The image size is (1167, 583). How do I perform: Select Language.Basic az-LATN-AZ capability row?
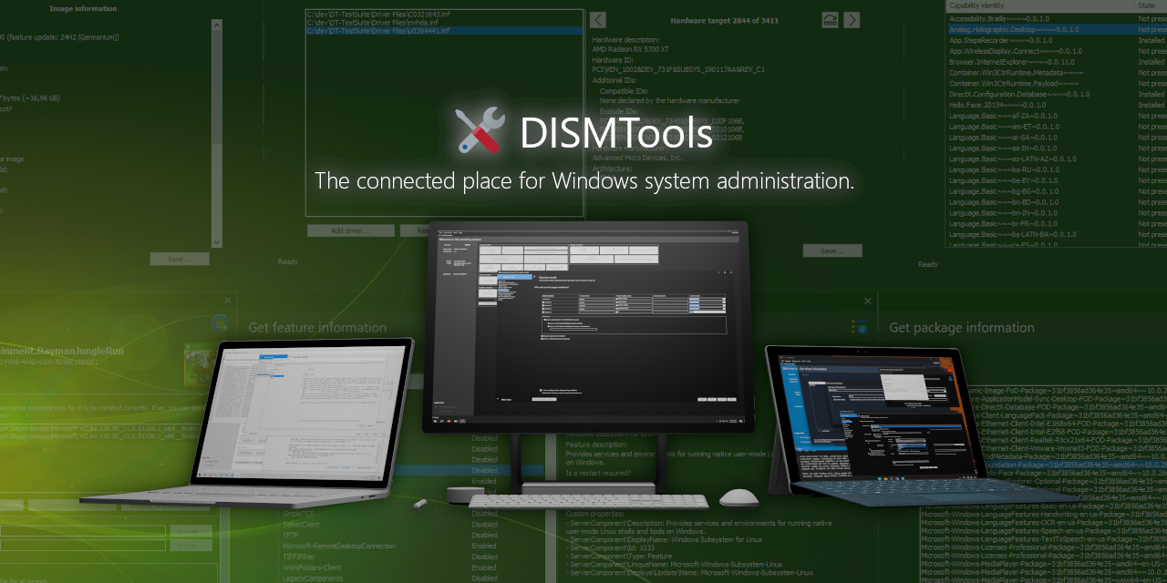[1056, 159]
